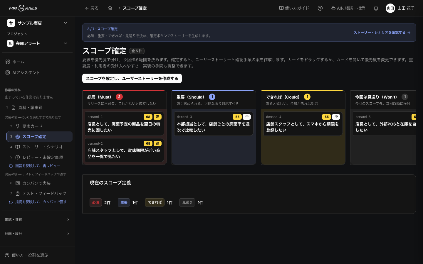Click the 高 priority tag on demand-2
Viewport: 423px width, 264px height.
[x=158, y=143]
